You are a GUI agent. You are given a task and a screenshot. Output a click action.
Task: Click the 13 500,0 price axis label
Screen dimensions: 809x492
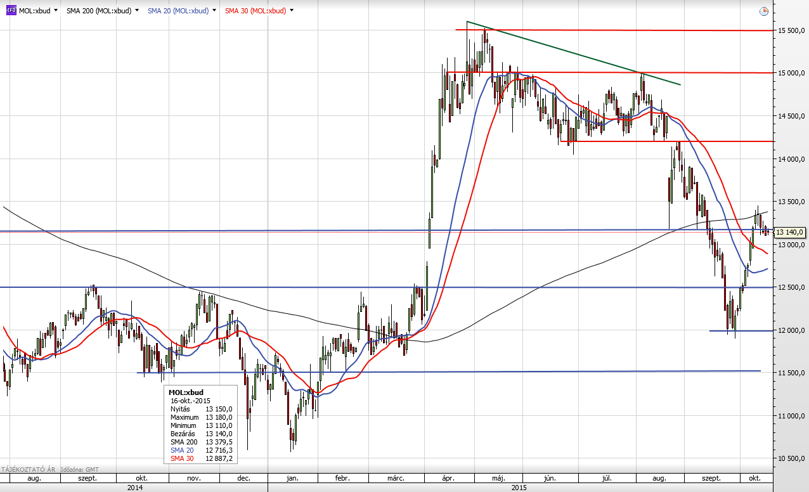[791, 202]
